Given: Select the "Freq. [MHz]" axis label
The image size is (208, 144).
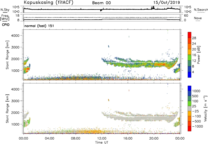Looking at the screenshot, I should click(x=5, y=17).
